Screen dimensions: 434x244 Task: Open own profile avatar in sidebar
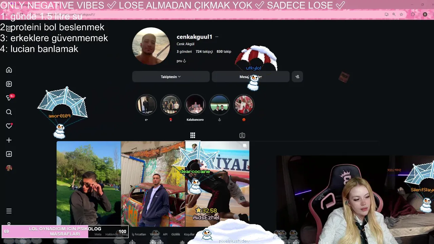point(9,168)
